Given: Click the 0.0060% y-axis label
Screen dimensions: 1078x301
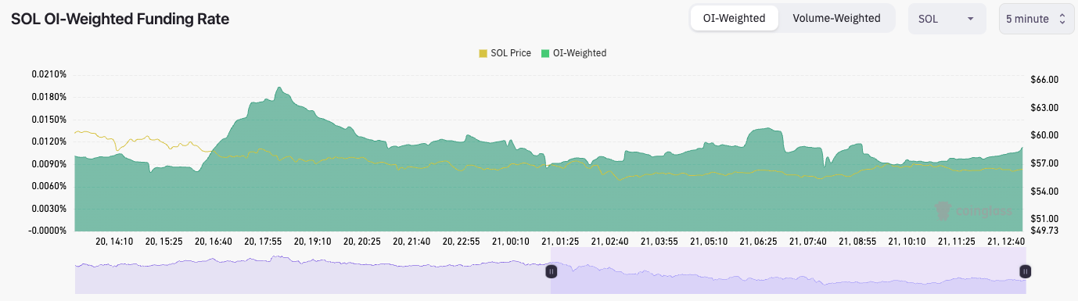Looking at the screenshot, I should (x=49, y=186).
